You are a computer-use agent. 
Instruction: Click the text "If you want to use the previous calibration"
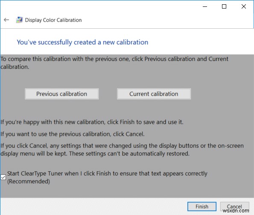56,134
